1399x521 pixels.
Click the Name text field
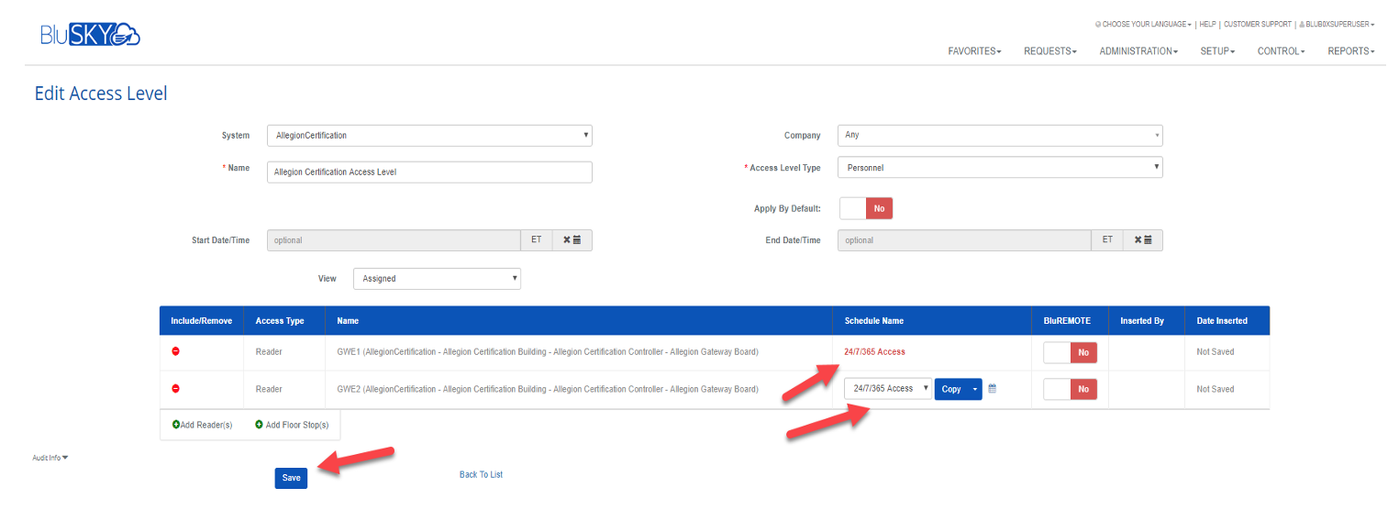[429, 172]
